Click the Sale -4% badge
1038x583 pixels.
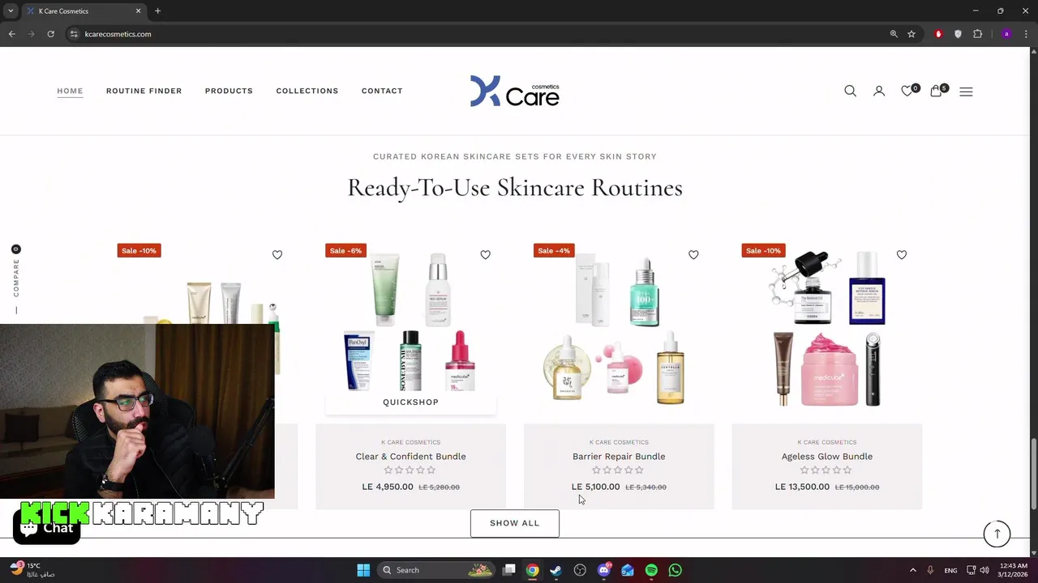click(554, 251)
